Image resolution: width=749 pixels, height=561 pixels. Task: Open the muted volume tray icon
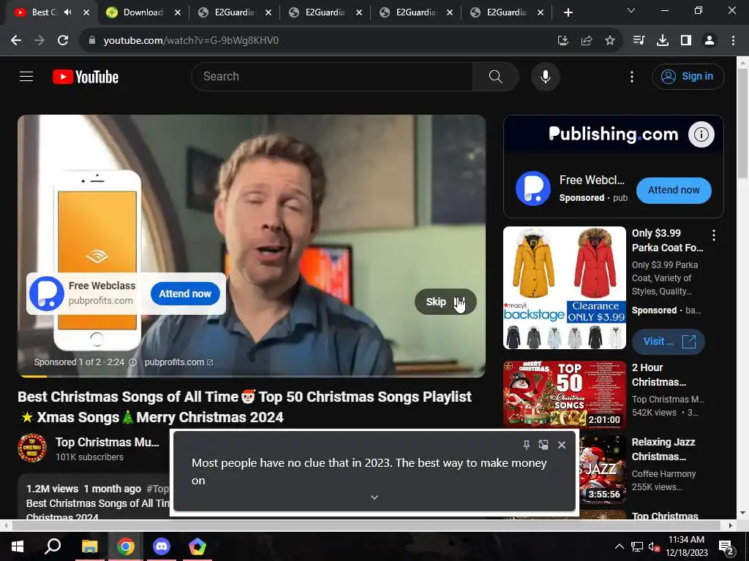point(655,546)
